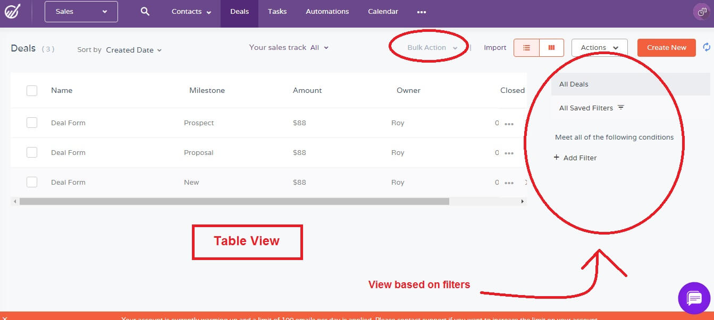
Task: Tick the checkbox on the last Deal Form row
Action: click(x=32, y=181)
